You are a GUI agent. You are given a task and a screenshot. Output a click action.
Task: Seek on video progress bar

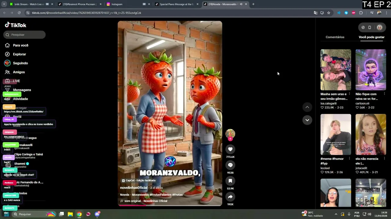tap(170, 205)
